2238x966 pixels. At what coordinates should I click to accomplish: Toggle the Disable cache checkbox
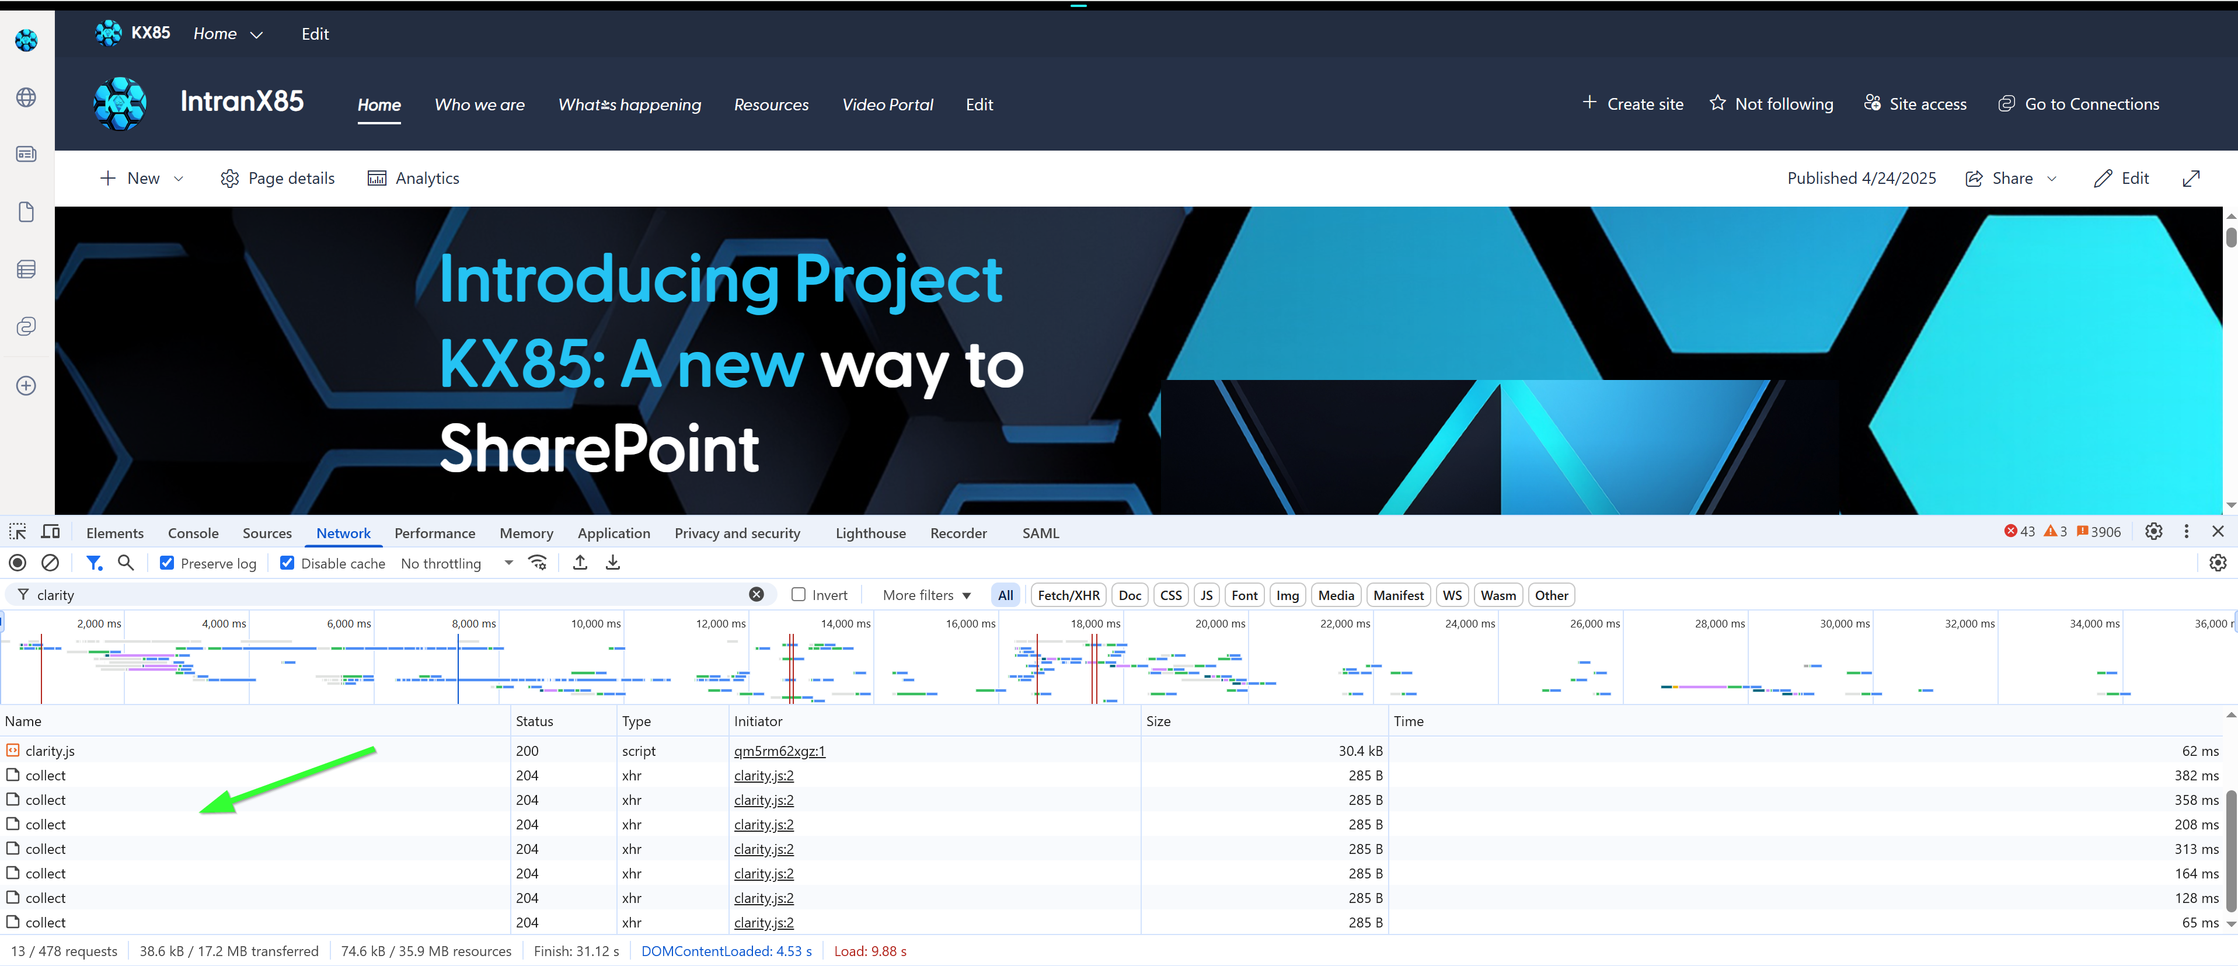287,563
